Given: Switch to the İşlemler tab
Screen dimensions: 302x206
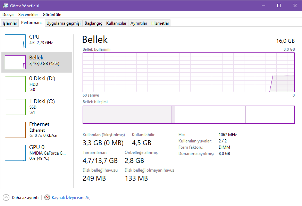Looking at the screenshot, I should (10, 23).
